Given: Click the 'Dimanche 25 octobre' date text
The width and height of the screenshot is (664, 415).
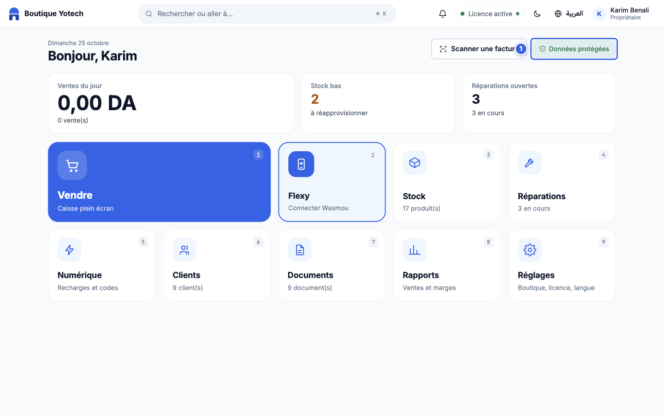Looking at the screenshot, I should click(x=78, y=43).
